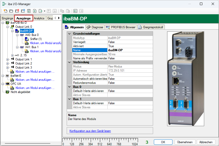Open the export toolbar dropdown arrow

[44, 11]
